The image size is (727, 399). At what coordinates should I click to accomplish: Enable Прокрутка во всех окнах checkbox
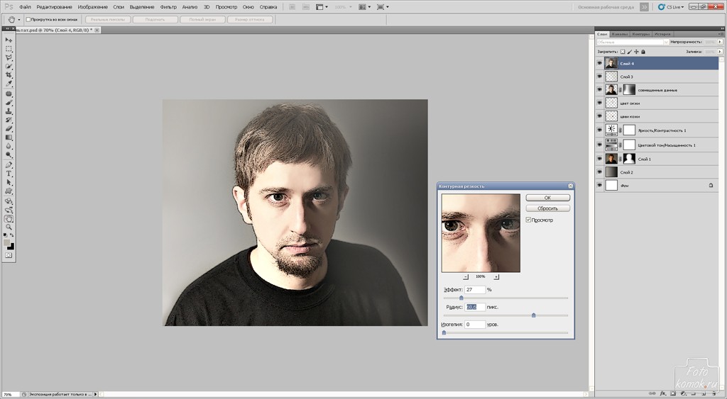pos(27,19)
